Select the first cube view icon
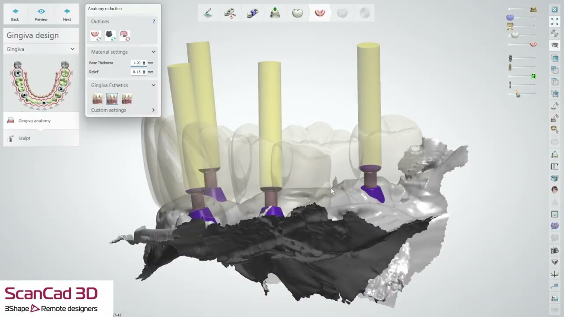Viewport: 564px width, 317px height. click(555, 58)
